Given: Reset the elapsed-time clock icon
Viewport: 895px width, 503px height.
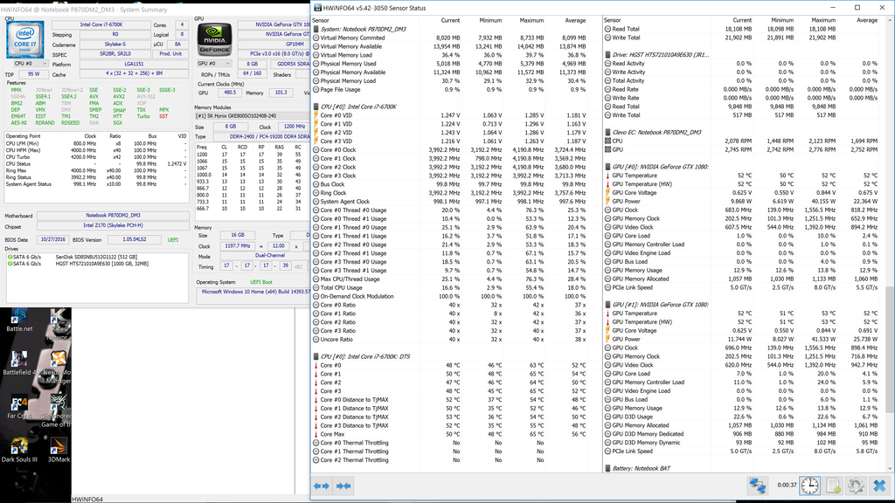Looking at the screenshot, I should (809, 486).
